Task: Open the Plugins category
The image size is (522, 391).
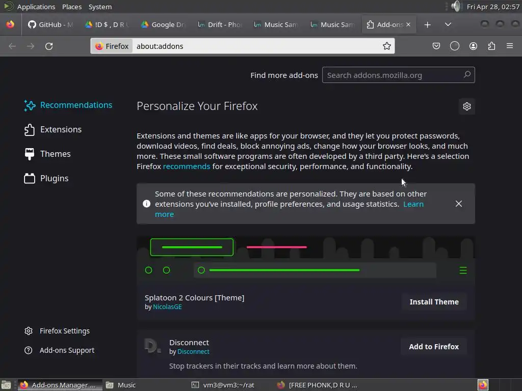Action: (46, 179)
